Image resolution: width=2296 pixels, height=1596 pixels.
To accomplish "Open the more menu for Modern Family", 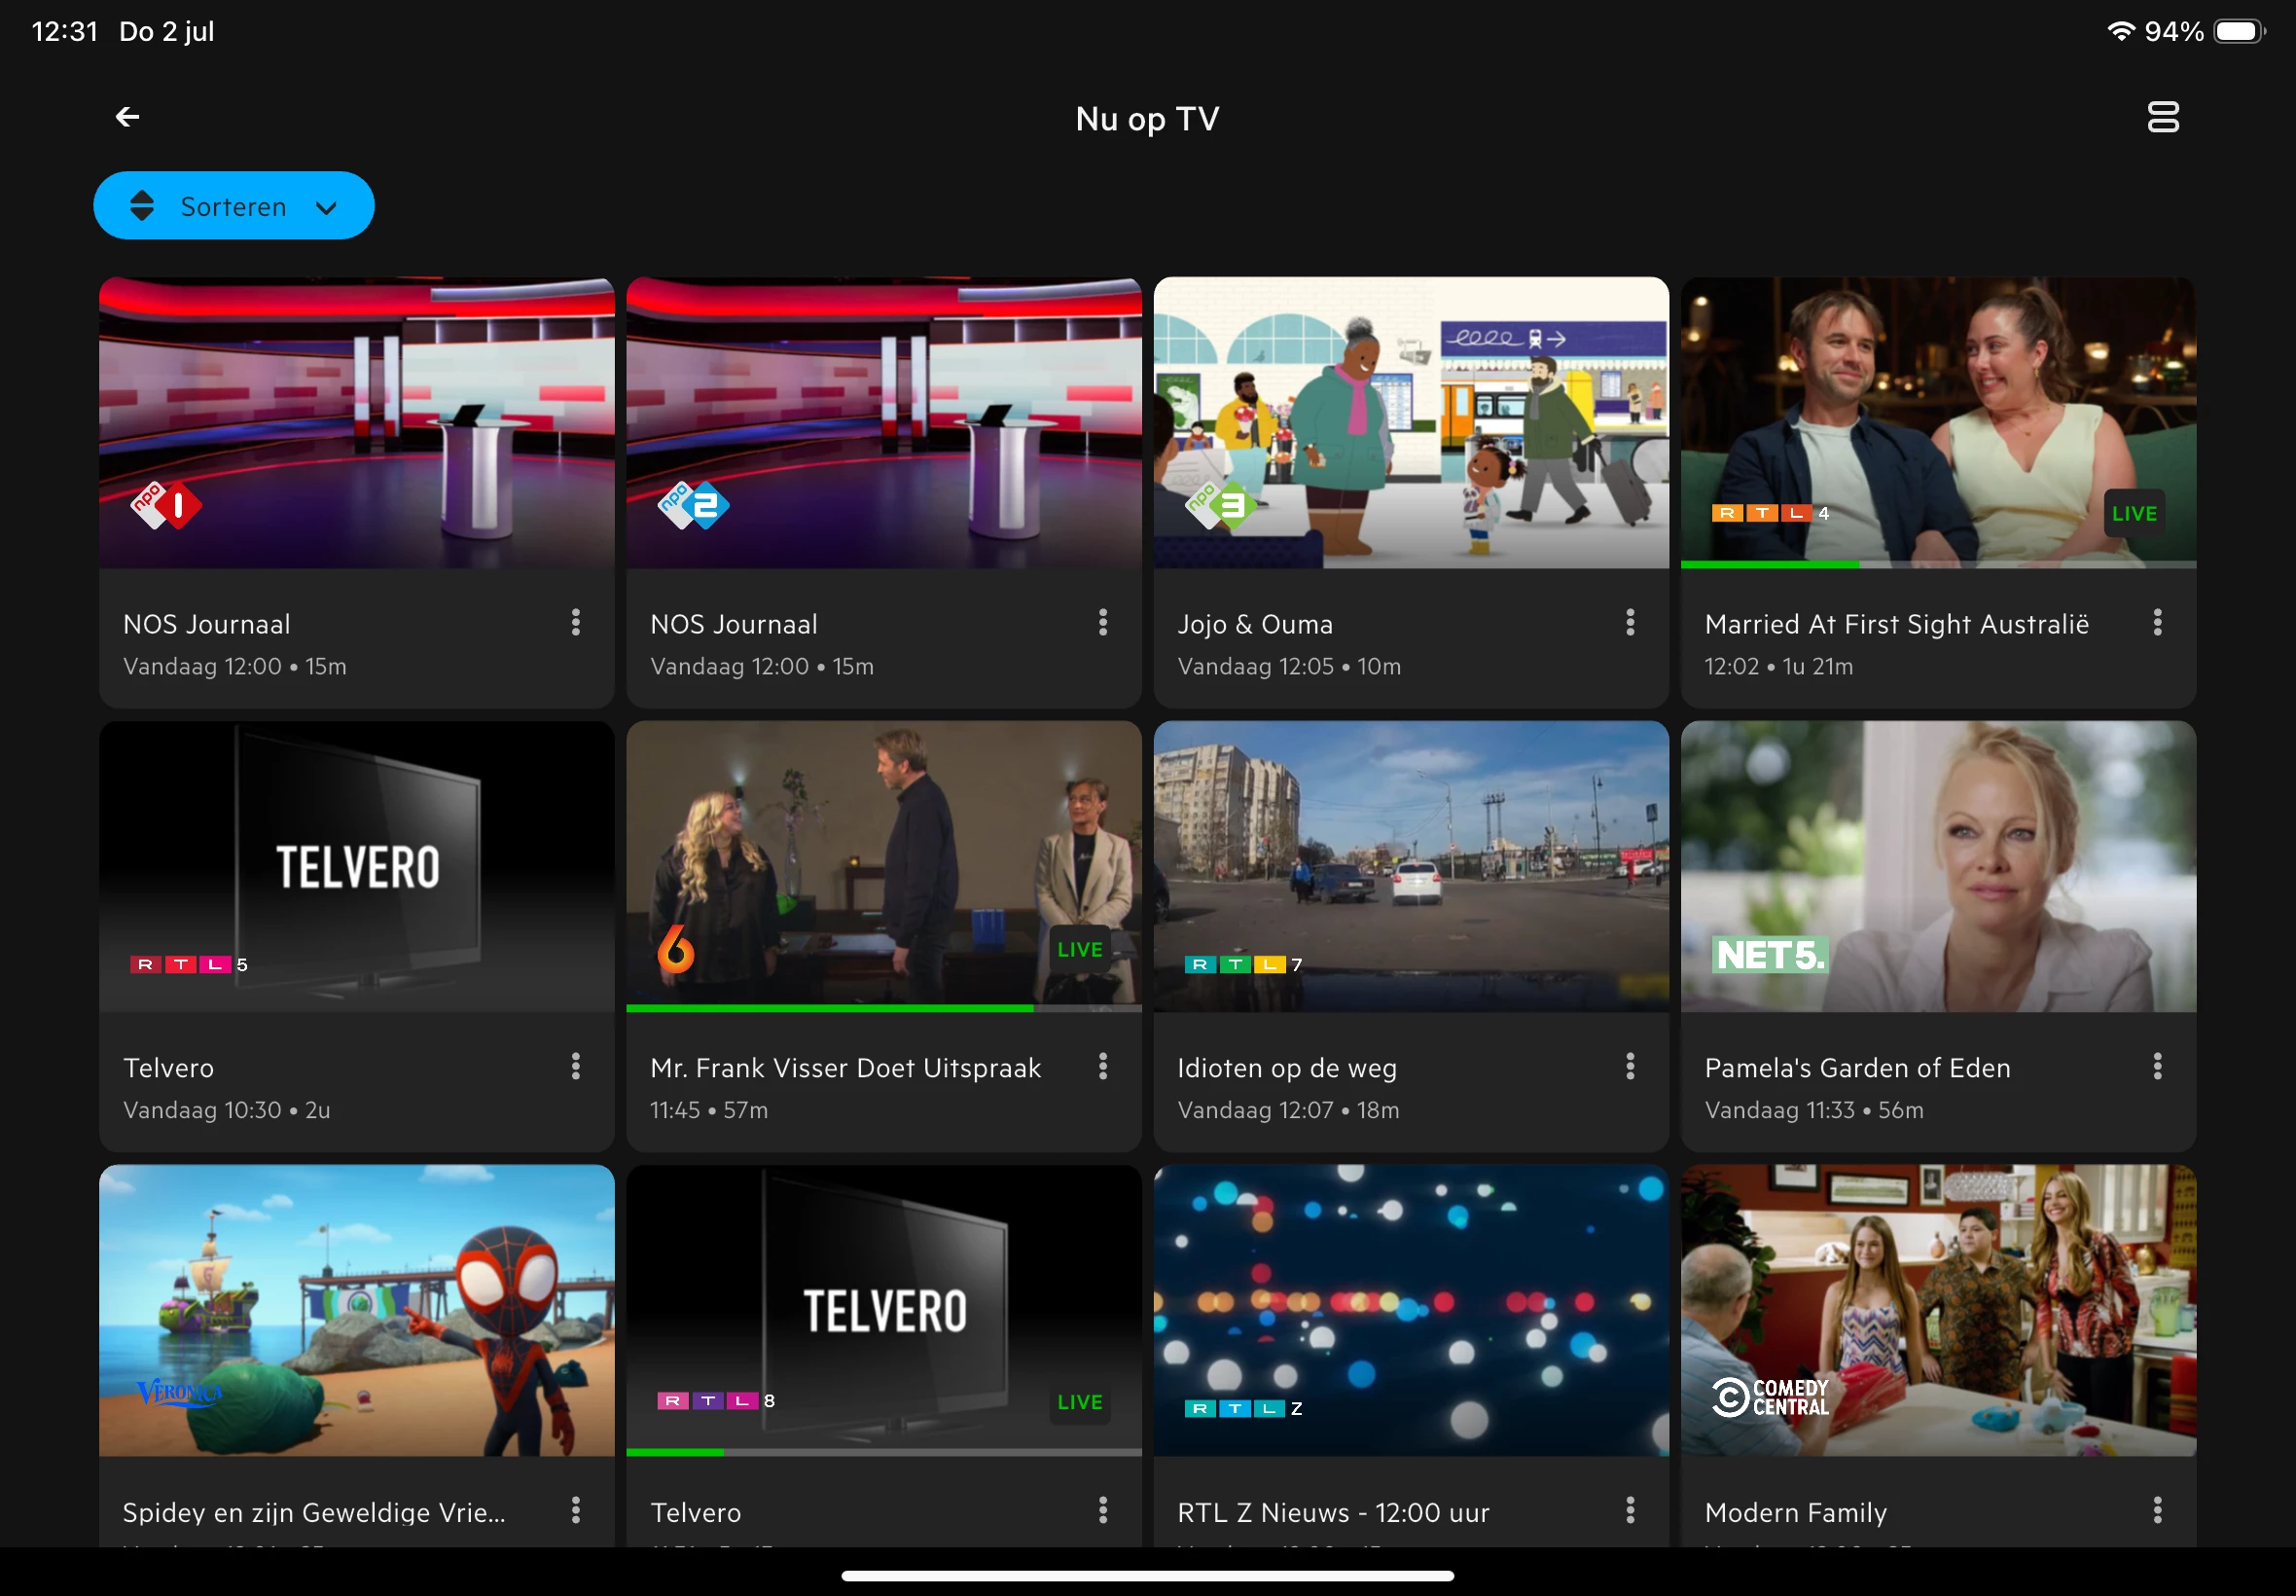I will click(2158, 1511).
